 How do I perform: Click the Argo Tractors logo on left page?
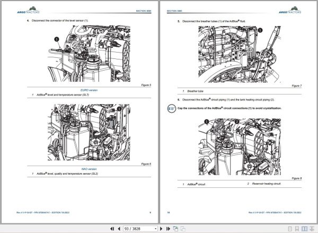point(29,10)
